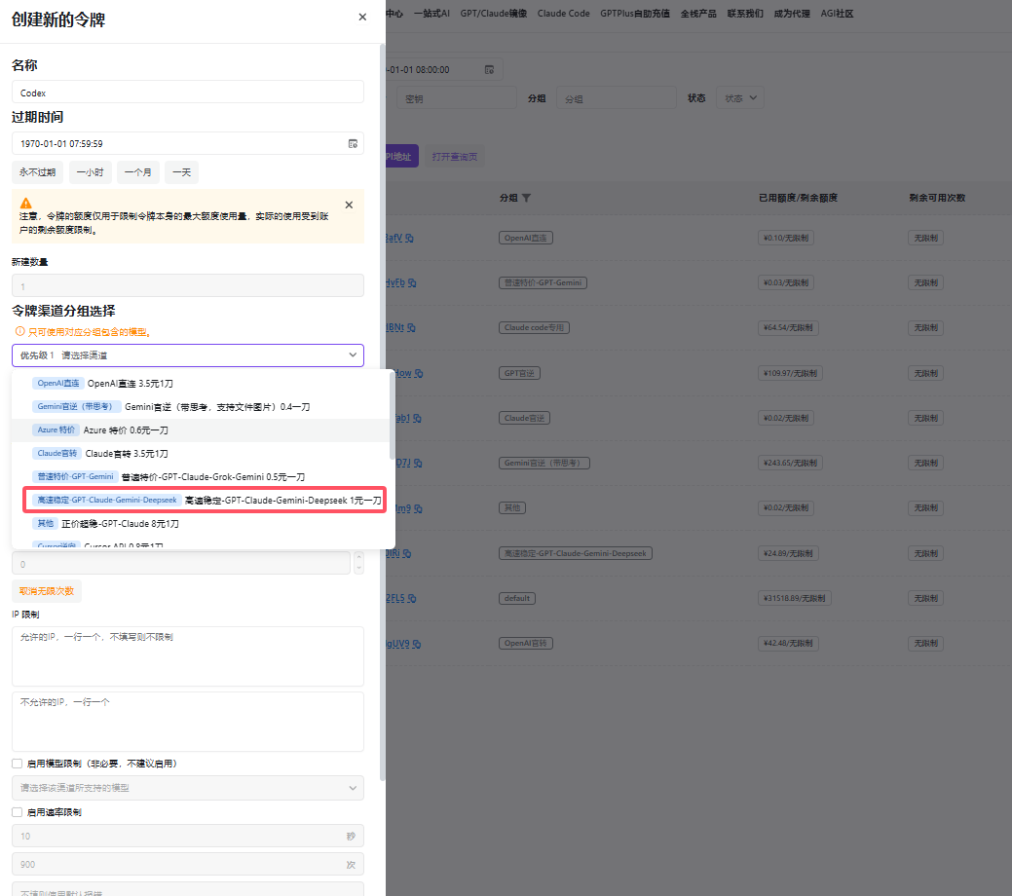This screenshot has height=896, width=1012.
Task: Copy the key ending in IRi
Action: 406,553
